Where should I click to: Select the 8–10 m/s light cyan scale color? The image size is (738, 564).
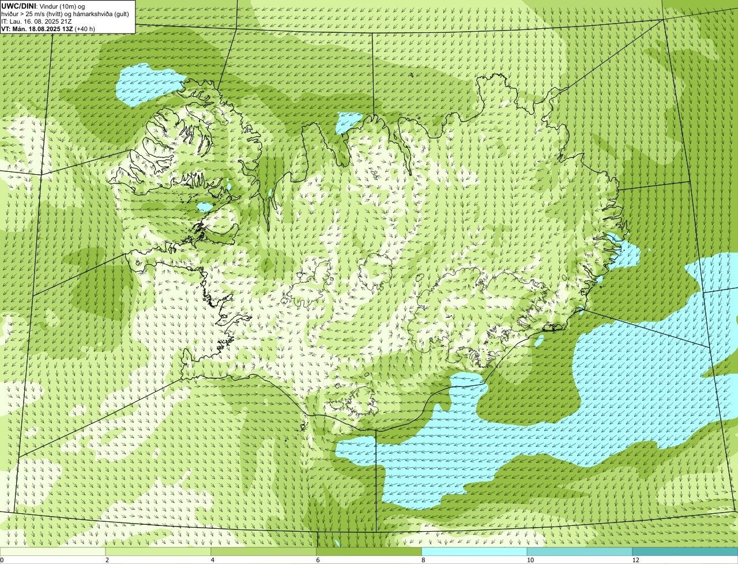click(x=475, y=551)
